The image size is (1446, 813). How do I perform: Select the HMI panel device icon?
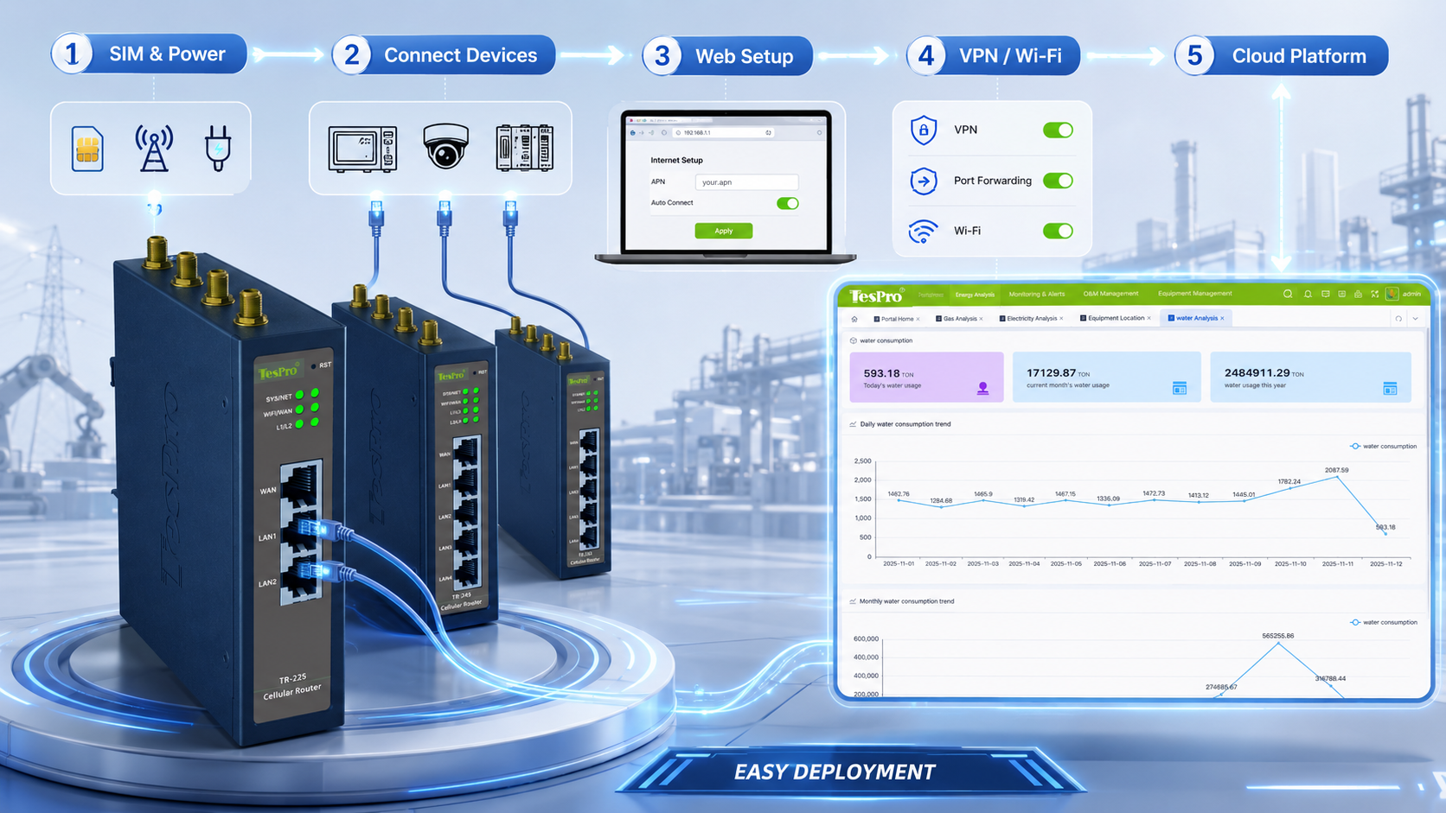[362, 148]
